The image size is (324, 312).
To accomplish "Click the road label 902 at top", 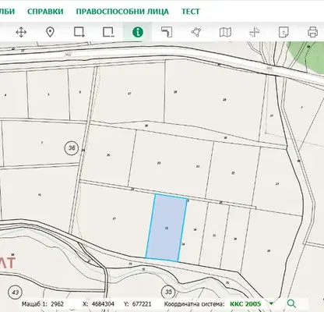I will tap(68, 54).
